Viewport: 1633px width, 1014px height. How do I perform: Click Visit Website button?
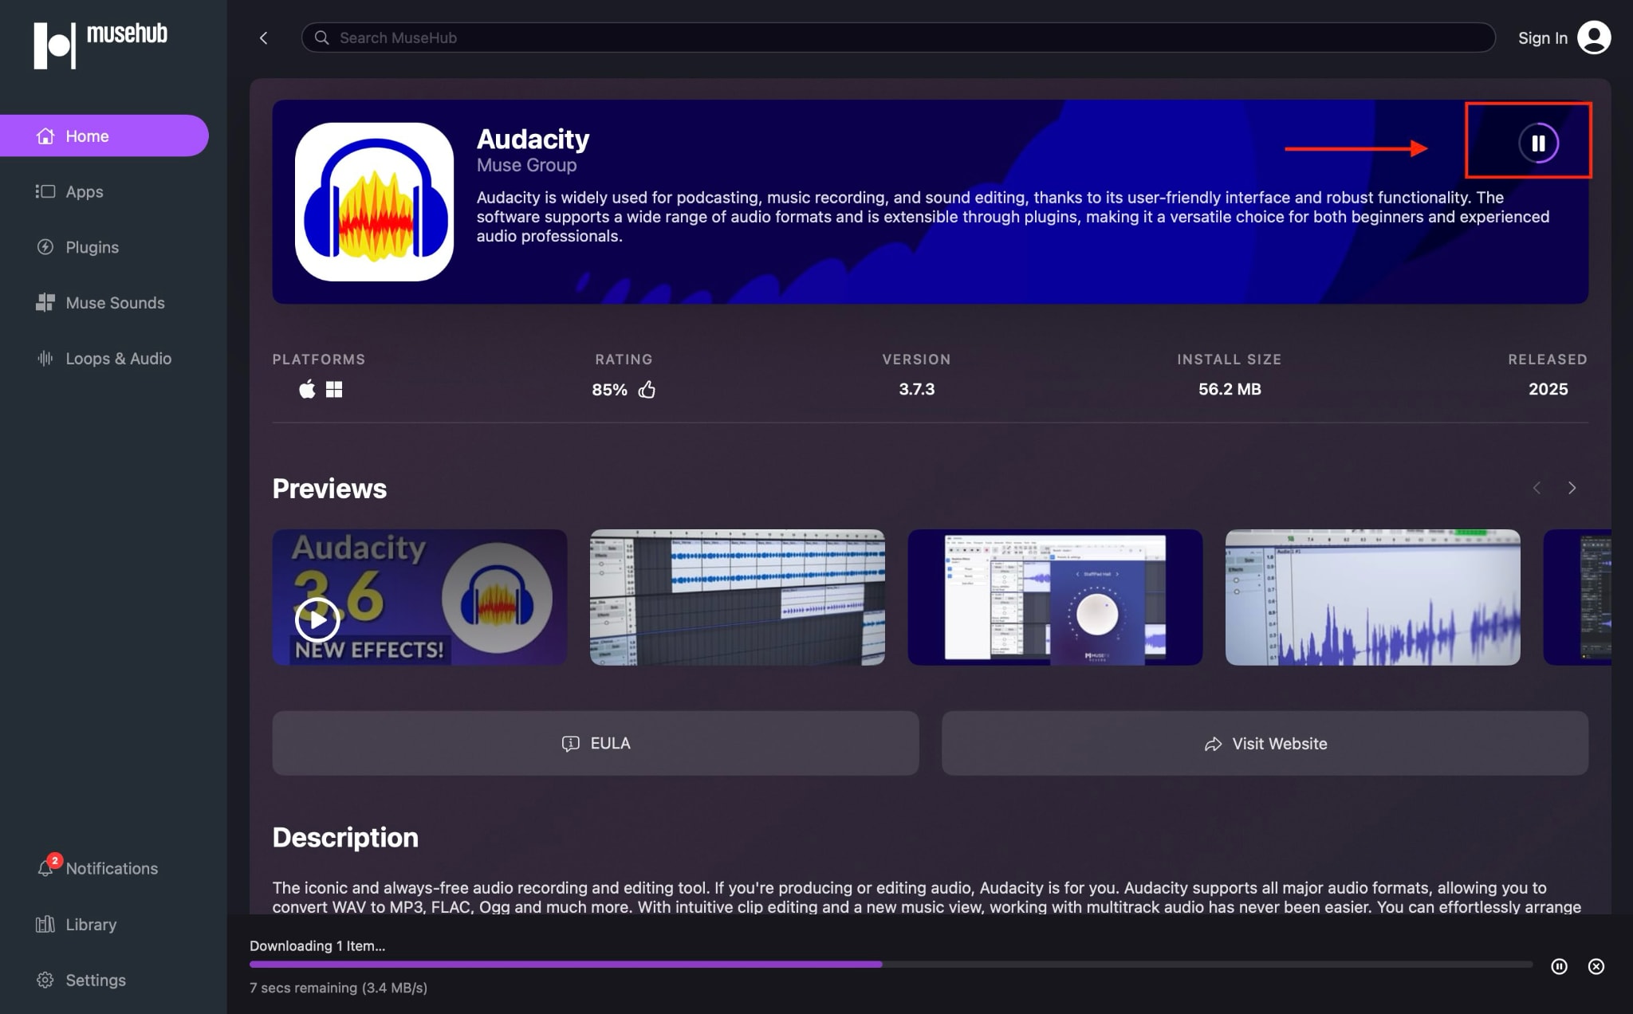(1265, 743)
